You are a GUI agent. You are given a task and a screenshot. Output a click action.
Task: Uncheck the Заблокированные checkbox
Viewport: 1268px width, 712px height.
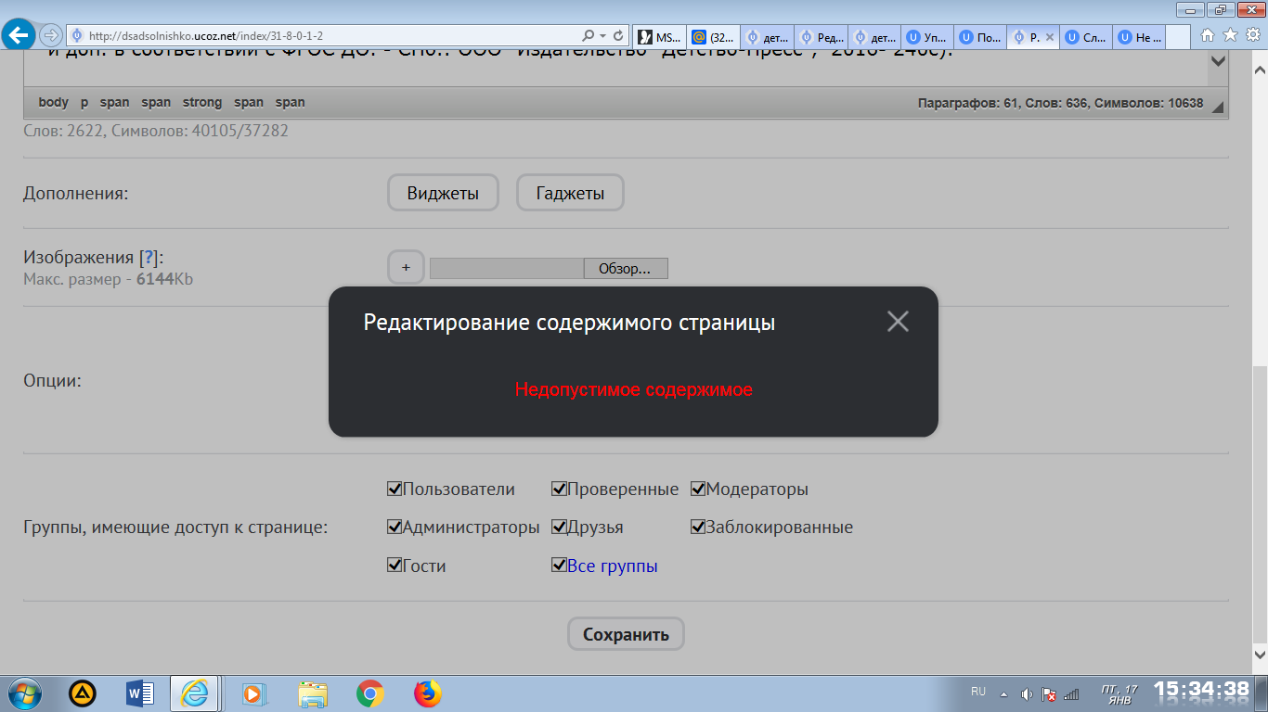tap(698, 528)
